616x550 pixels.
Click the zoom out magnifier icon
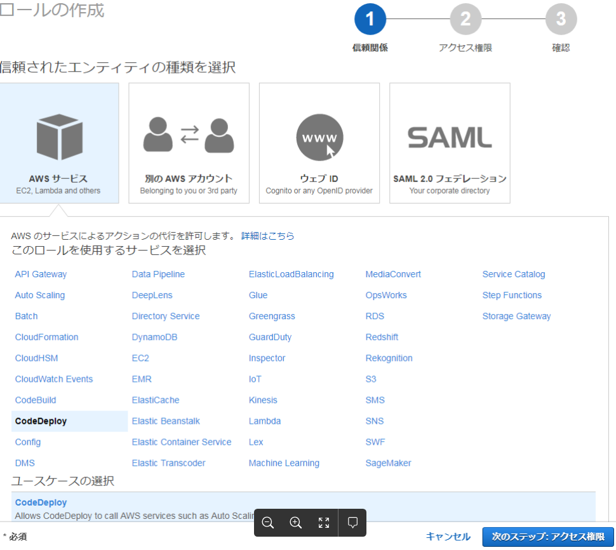tap(267, 523)
